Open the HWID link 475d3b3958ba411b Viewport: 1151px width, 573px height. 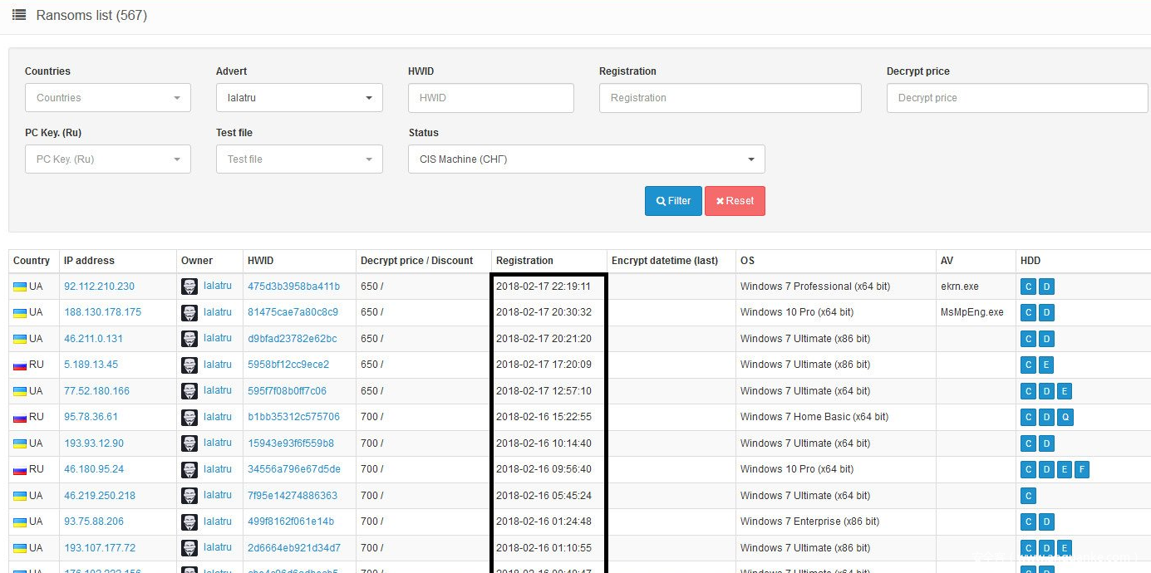(x=293, y=286)
